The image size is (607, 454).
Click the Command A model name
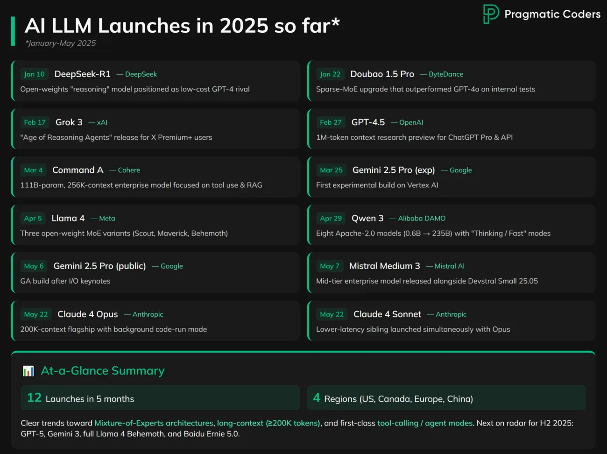pos(78,170)
